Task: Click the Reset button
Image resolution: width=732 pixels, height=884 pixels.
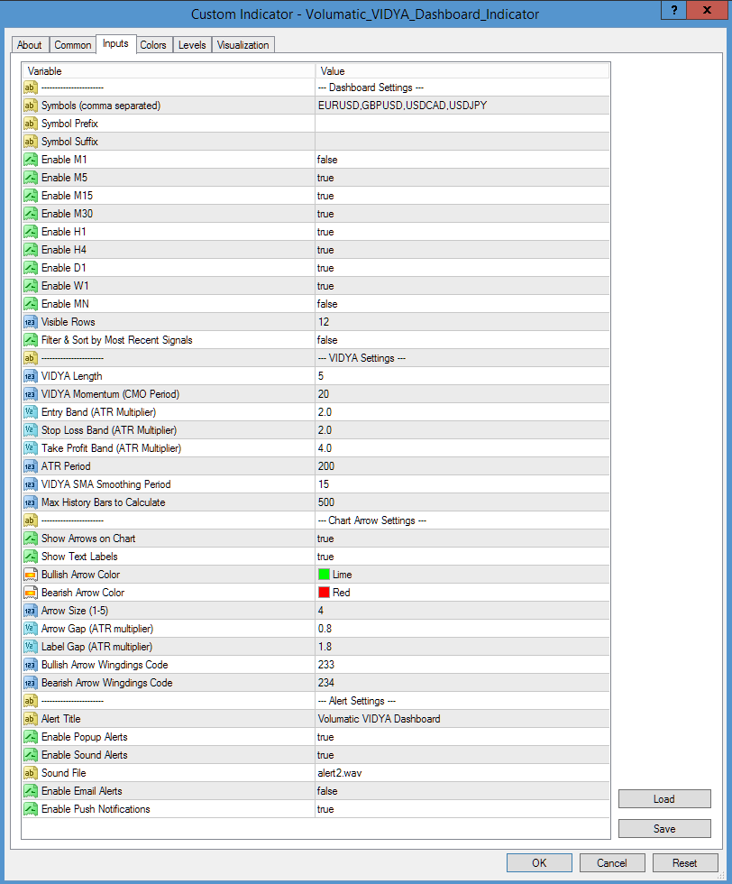Action: point(684,862)
